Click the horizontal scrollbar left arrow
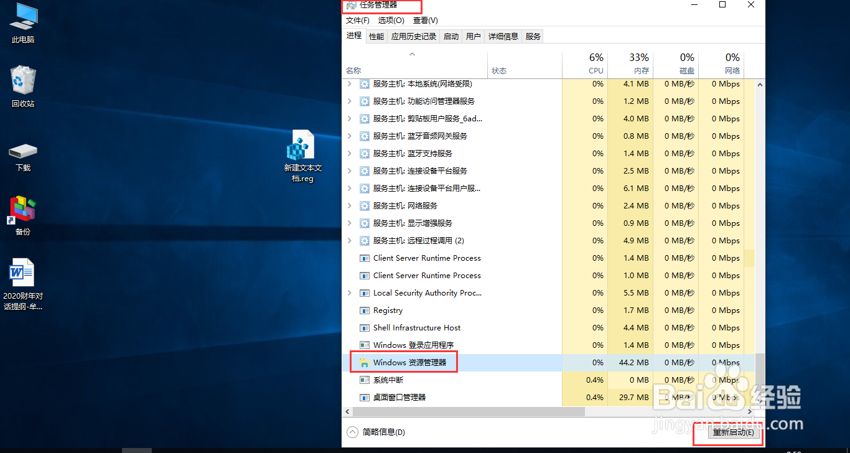This screenshot has width=850, height=453. tap(347, 412)
